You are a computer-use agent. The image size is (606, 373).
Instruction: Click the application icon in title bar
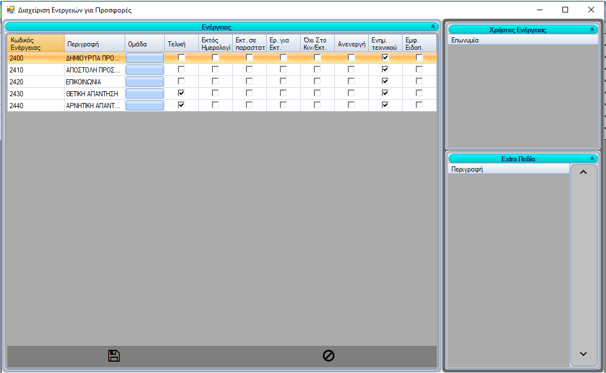click(x=10, y=10)
